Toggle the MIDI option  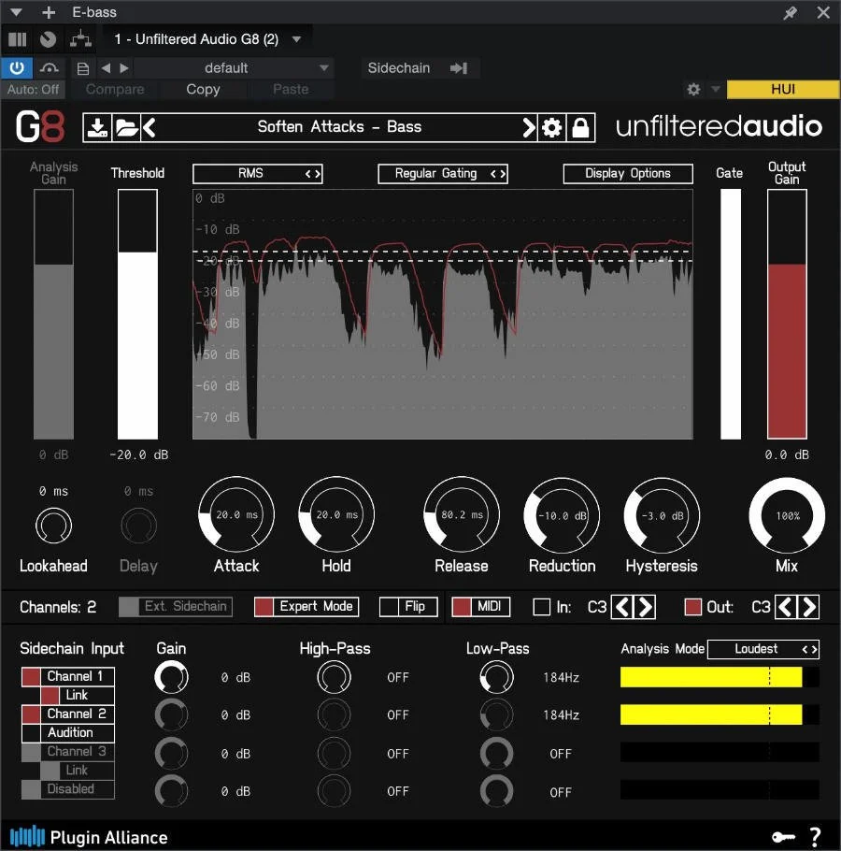[x=480, y=607]
